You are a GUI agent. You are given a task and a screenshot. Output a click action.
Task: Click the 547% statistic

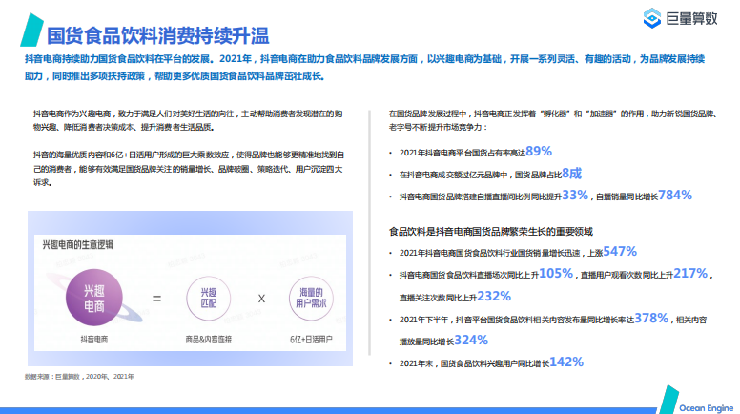point(620,251)
